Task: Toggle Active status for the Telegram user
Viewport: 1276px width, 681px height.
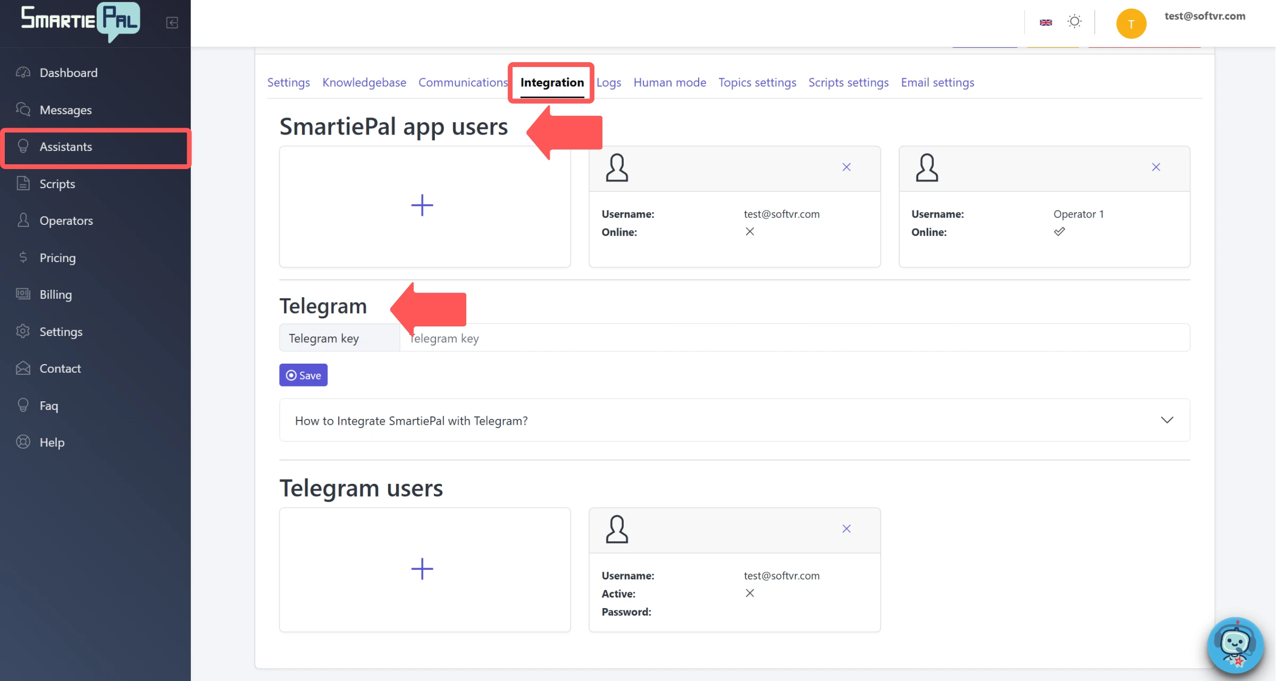Action: (750, 593)
